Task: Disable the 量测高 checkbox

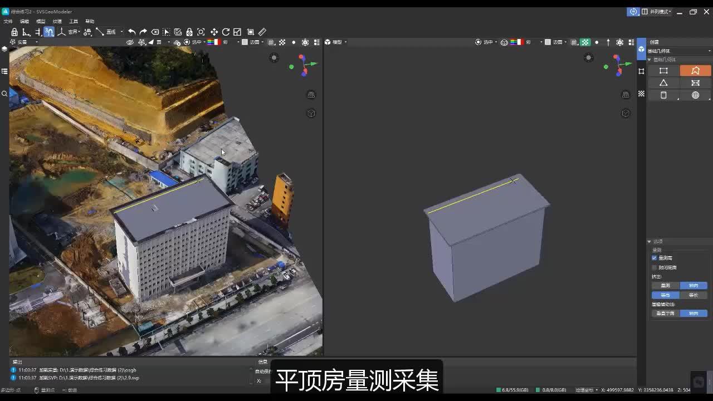Action: [x=654, y=257]
